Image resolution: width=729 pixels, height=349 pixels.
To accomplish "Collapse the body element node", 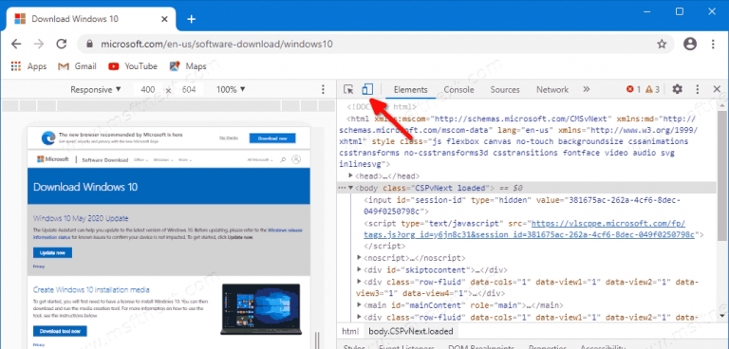I will 351,188.
